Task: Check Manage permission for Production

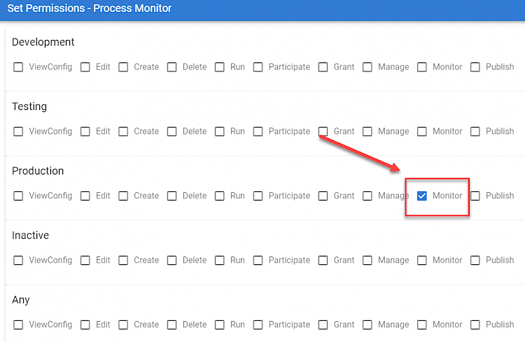Action: click(367, 196)
